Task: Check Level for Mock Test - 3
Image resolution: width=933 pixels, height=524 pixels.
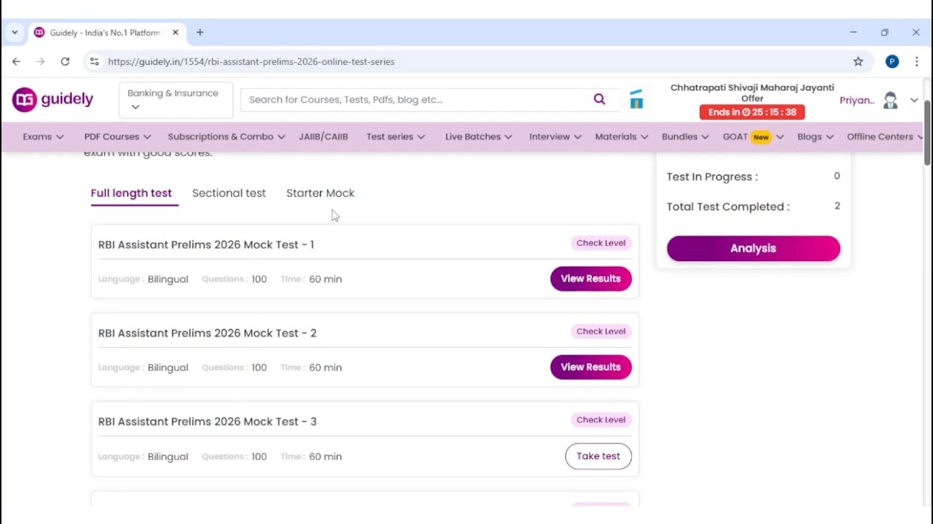Action: (601, 420)
